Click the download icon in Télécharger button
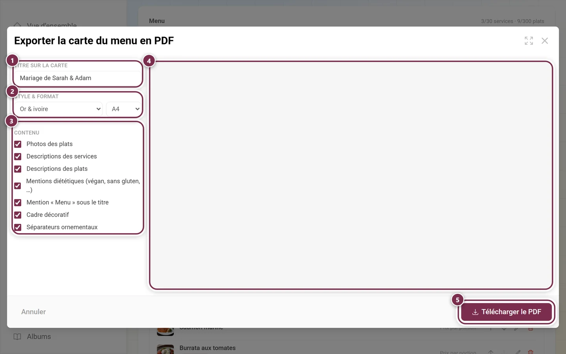This screenshot has height=354, width=566. 475,312
